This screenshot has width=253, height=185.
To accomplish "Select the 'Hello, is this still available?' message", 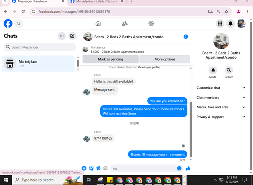I will click(x=113, y=81).
